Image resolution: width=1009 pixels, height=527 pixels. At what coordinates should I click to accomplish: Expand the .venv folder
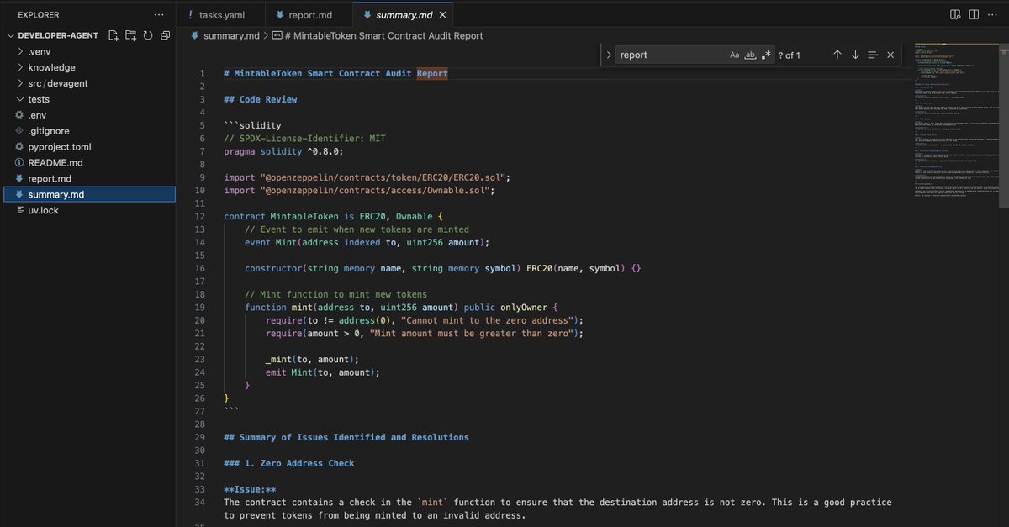(x=87, y=51)
